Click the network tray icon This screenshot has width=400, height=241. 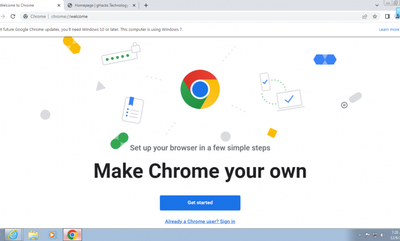click(x=375, y=235)
